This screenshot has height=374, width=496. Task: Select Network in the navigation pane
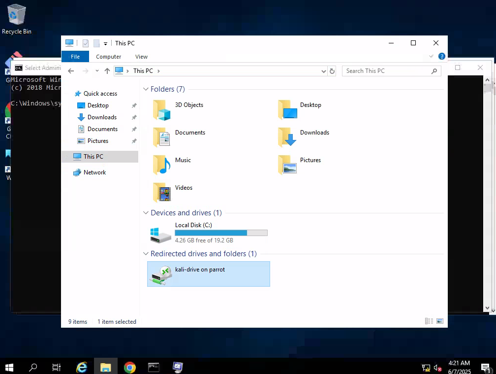tap(94, 172)
